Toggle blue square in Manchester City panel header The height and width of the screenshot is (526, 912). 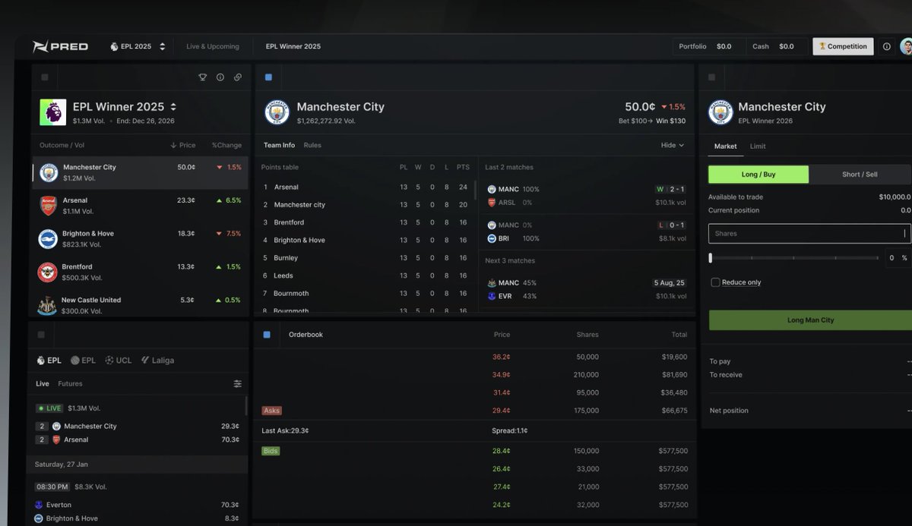coord(268,77)
